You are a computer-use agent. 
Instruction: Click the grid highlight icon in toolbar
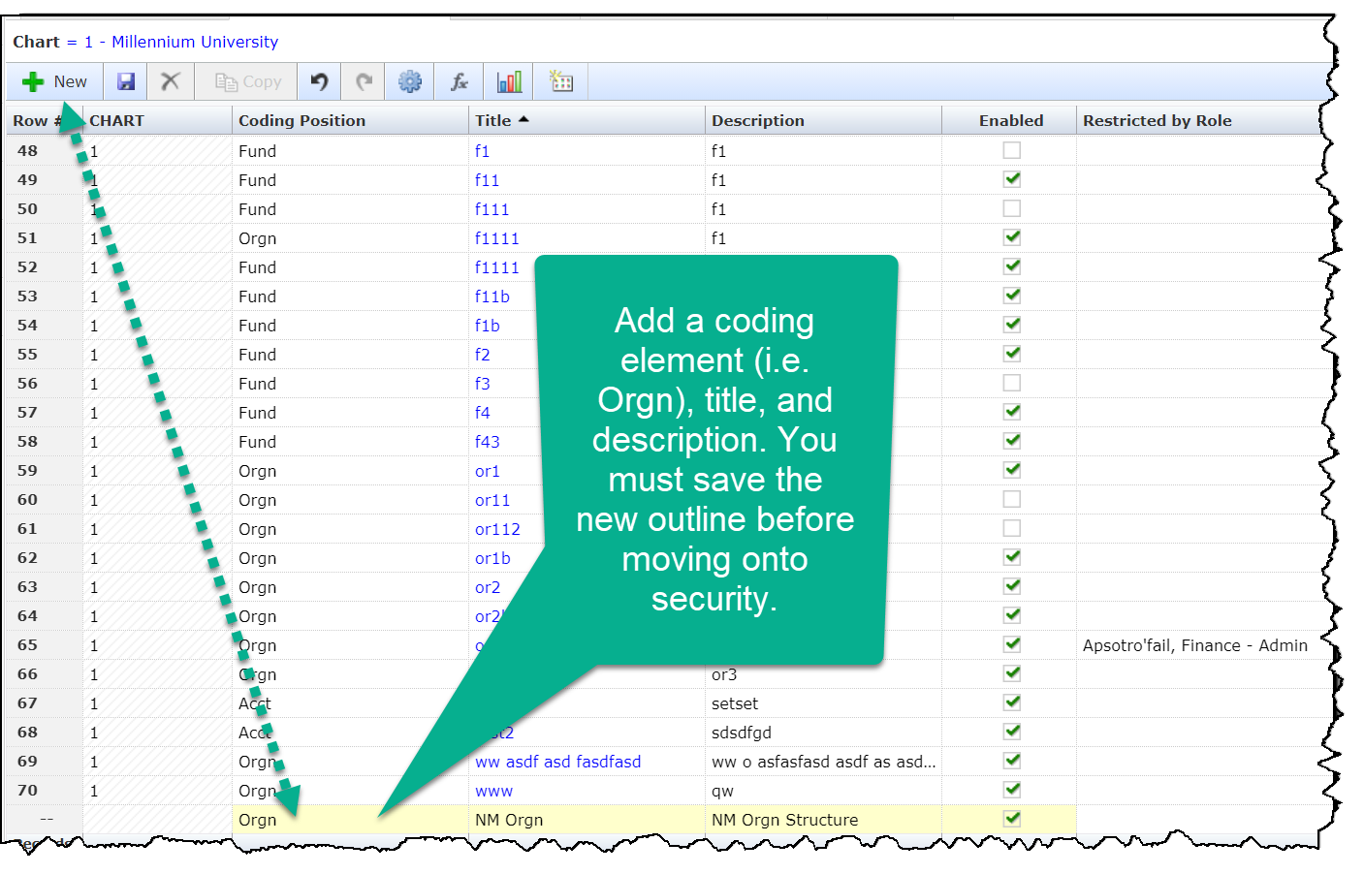[x=561, y=82]
